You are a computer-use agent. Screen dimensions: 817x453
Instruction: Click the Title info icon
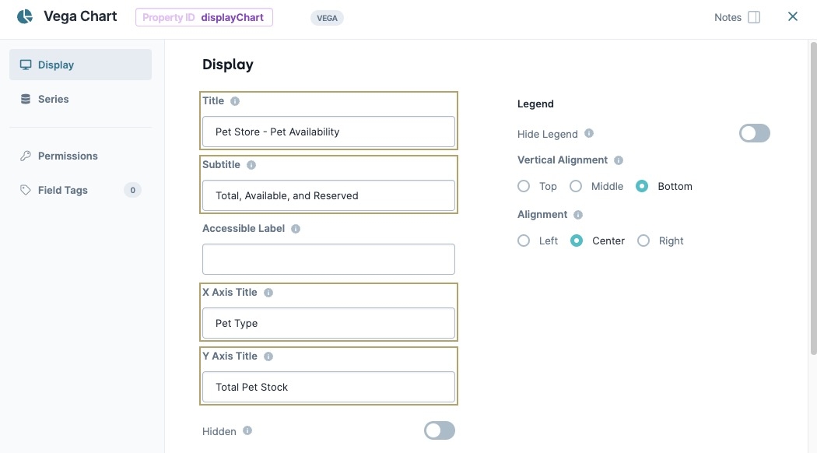[x=235, y=101]
